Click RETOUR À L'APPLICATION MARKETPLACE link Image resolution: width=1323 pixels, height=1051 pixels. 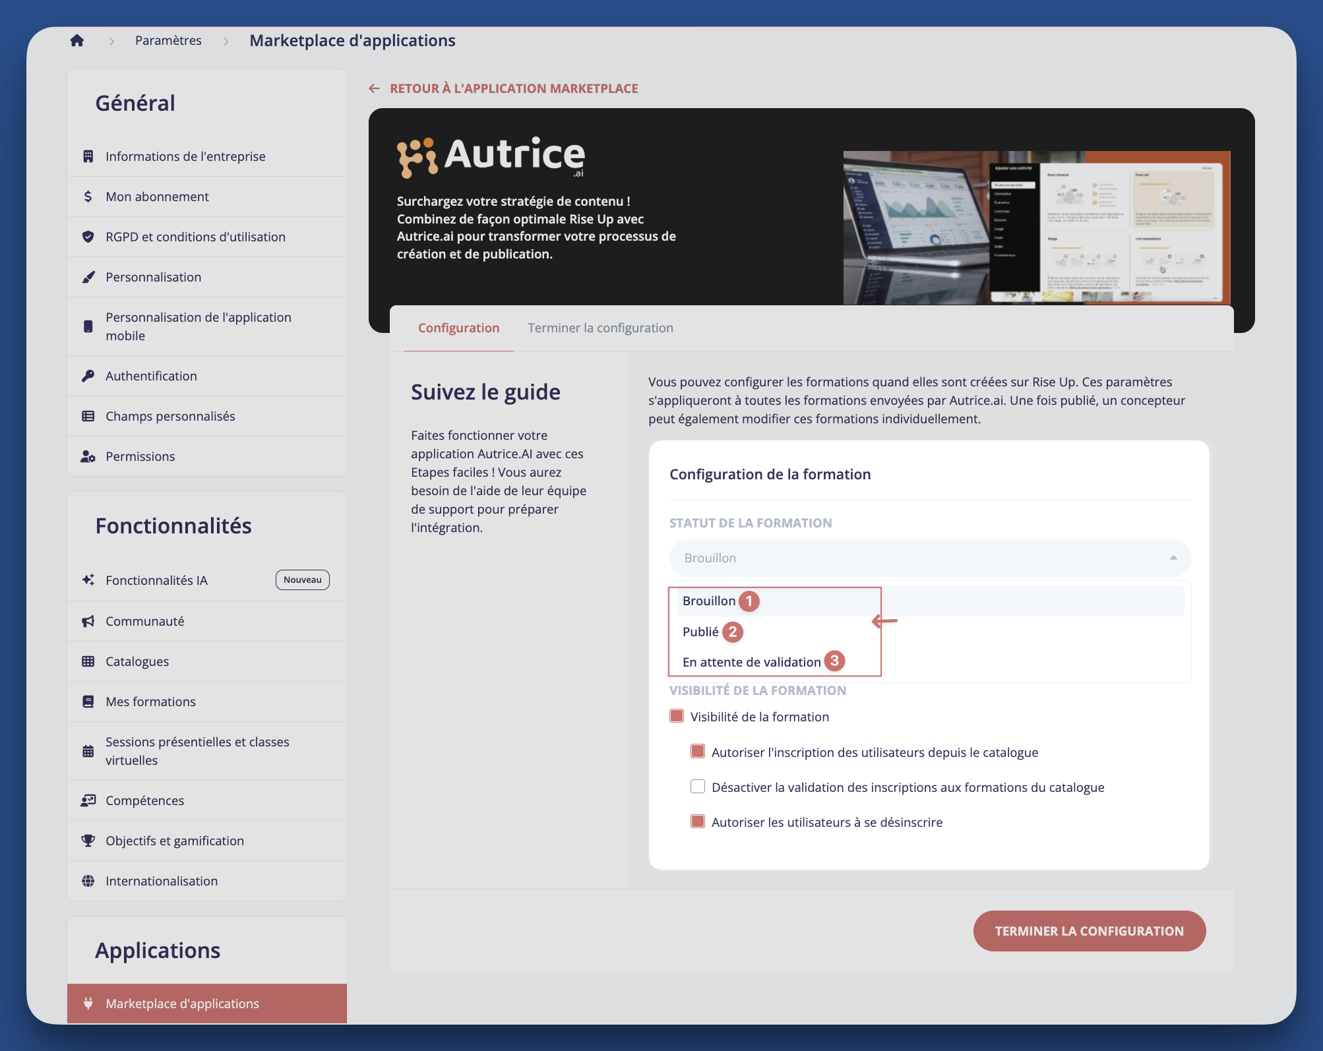pos(514,88)
